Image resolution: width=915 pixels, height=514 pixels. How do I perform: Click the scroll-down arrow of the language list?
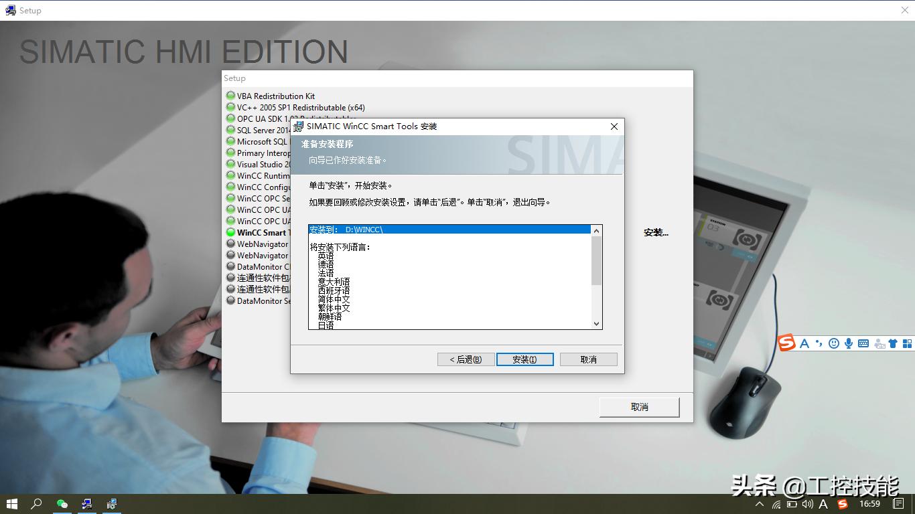coord(596,323)
